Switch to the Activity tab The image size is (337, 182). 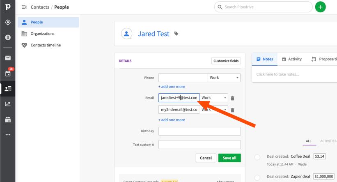point(292,59)
